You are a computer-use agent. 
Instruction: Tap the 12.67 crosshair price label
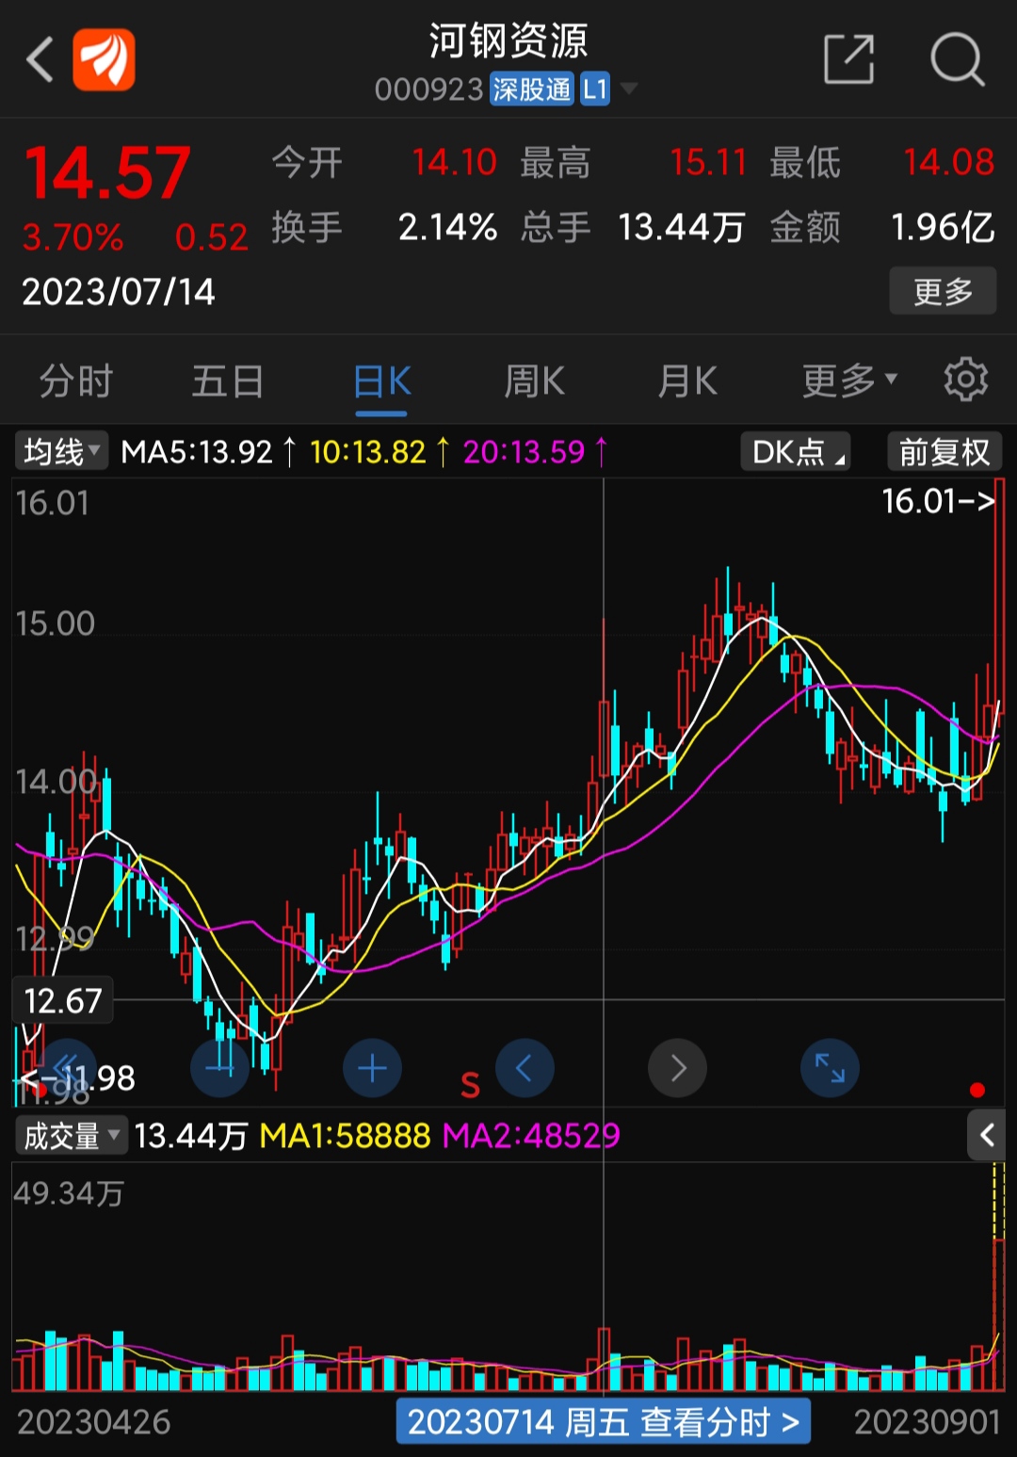pos(62,1000)
